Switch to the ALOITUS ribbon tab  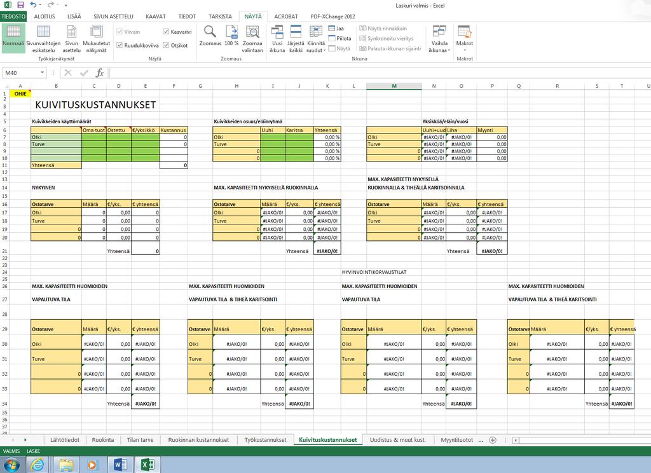coord(45,17)
